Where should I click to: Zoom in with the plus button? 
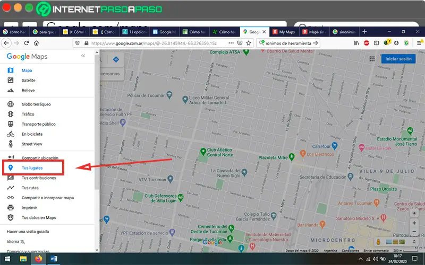[414, 223]
